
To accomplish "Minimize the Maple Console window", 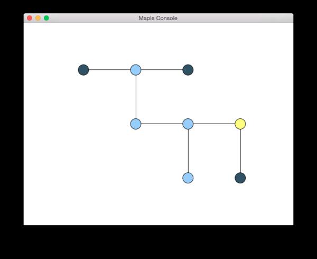I will tap(38, 18).
